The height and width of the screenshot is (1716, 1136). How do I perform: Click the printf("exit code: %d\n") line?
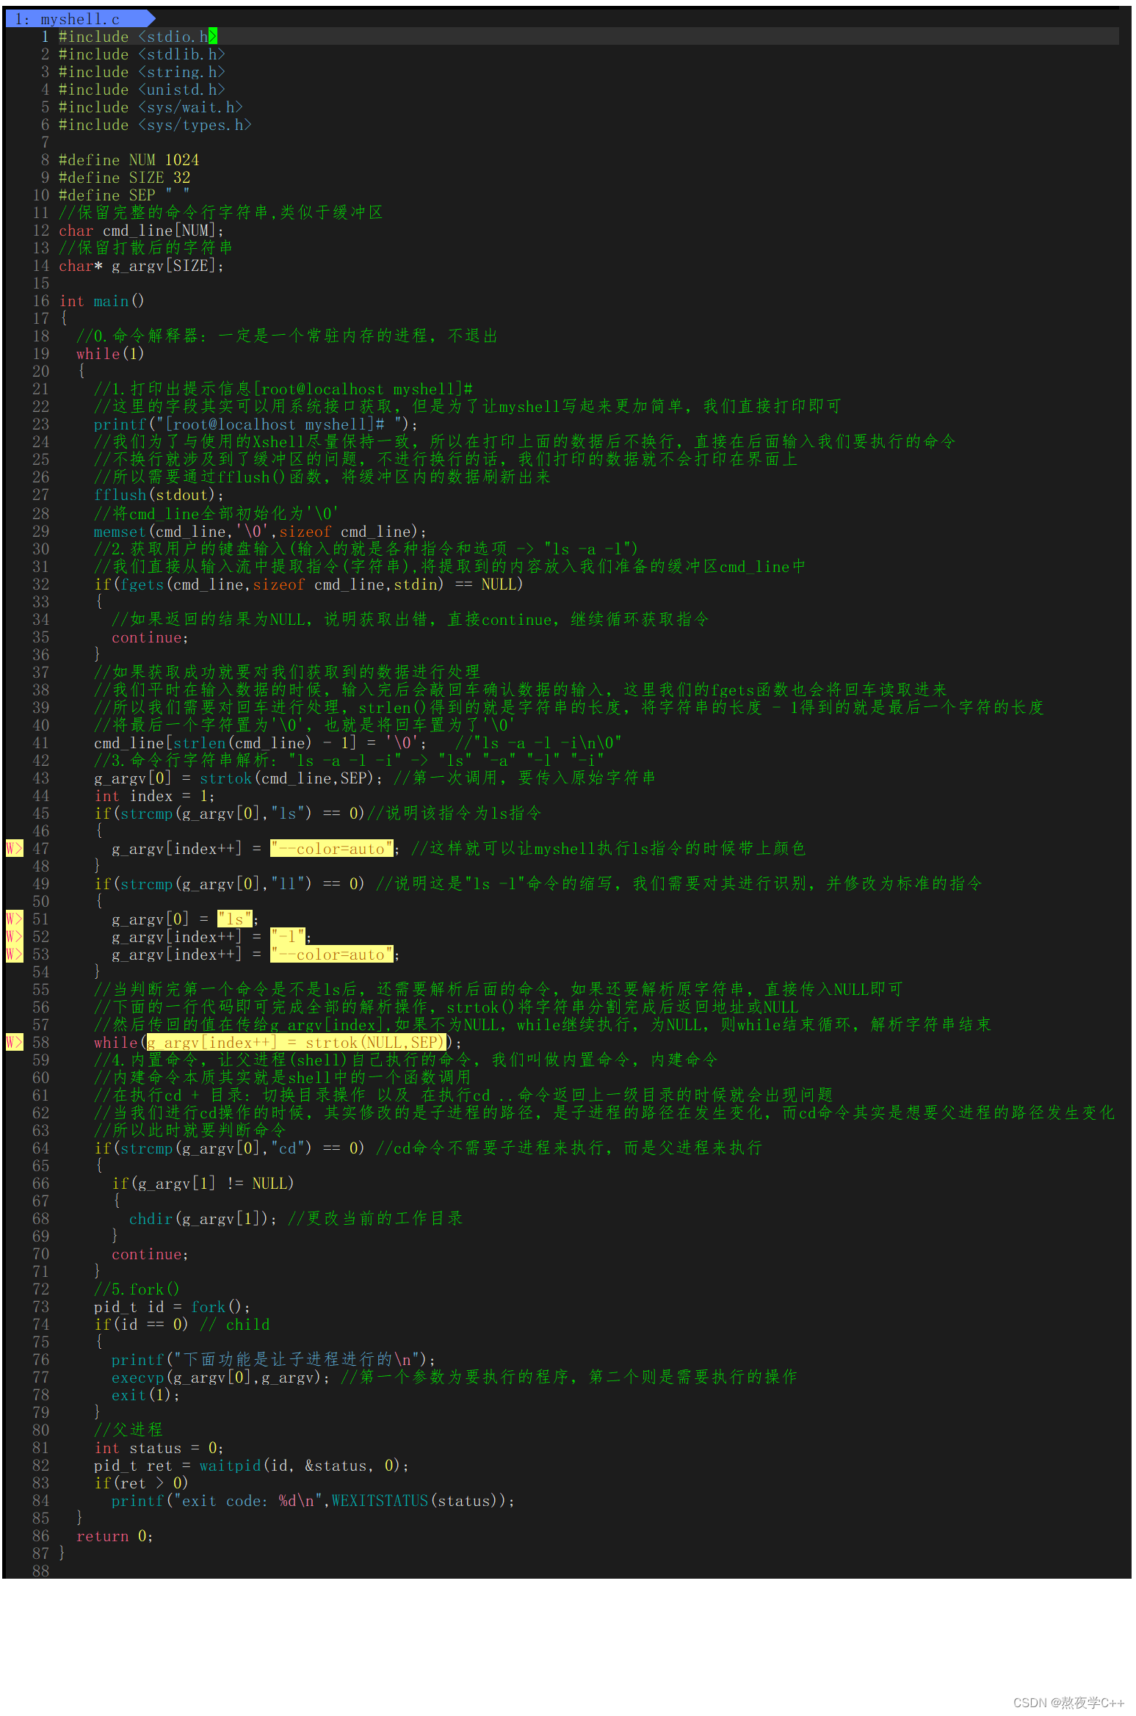[x=313, y=1501]
